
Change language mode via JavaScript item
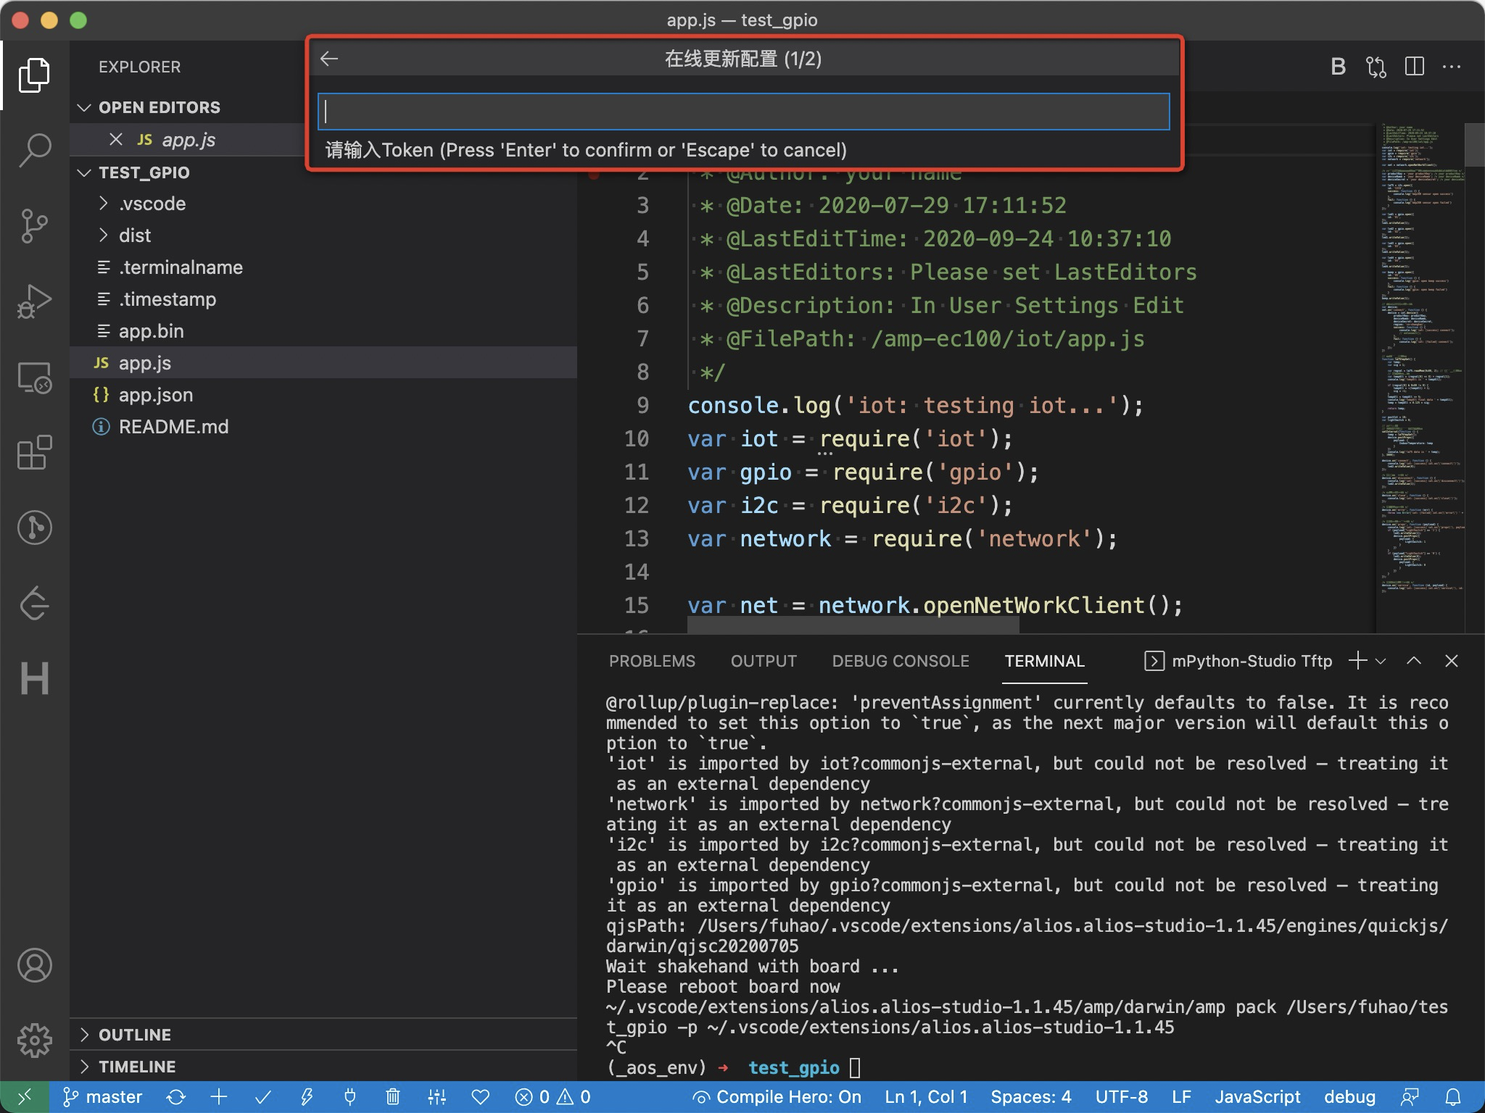(x=1258, y=1097)
